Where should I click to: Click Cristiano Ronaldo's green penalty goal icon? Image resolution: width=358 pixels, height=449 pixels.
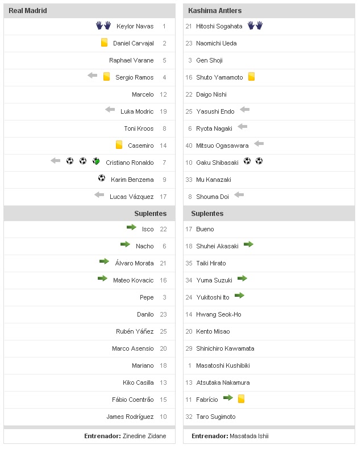(x=96, y=161)
